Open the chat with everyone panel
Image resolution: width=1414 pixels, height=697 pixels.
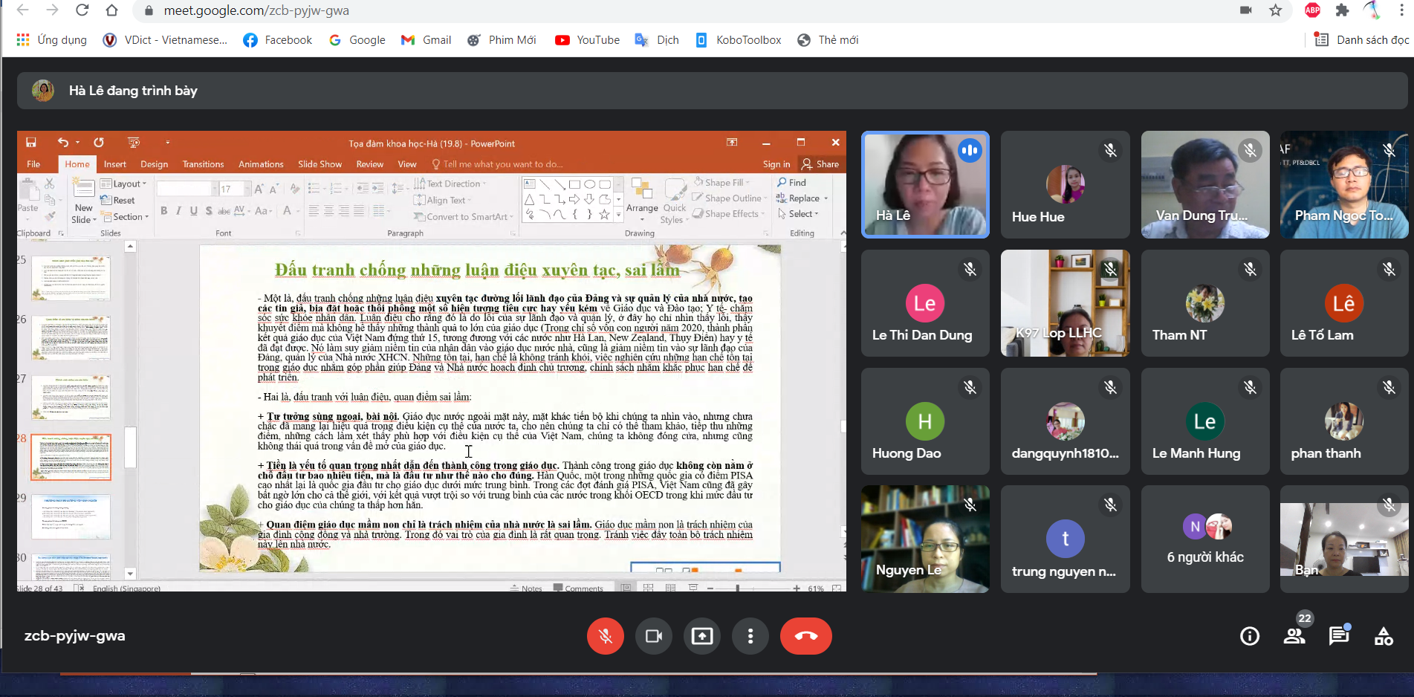(x=1339, y=636)
